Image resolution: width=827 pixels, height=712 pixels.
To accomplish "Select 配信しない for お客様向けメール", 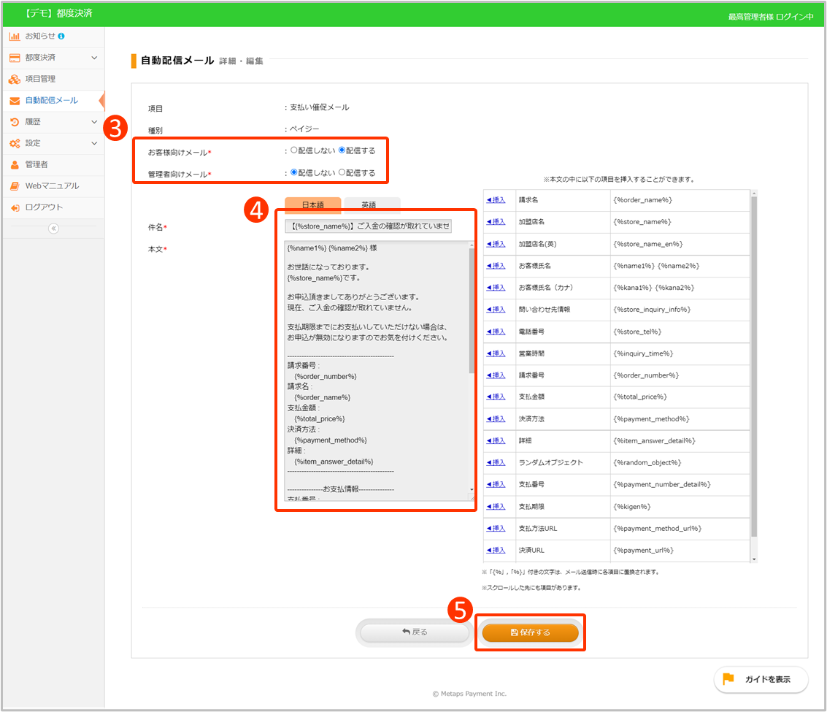I will tap(294, 150).
